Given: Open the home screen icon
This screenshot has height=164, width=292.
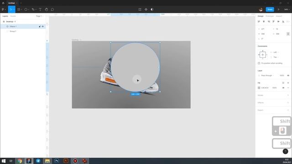Looking at the screenshot, I should 3,3.
